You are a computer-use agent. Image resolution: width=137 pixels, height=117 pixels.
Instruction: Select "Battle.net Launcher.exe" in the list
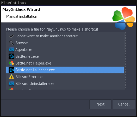pyautogui.click(x=65, y=70)
